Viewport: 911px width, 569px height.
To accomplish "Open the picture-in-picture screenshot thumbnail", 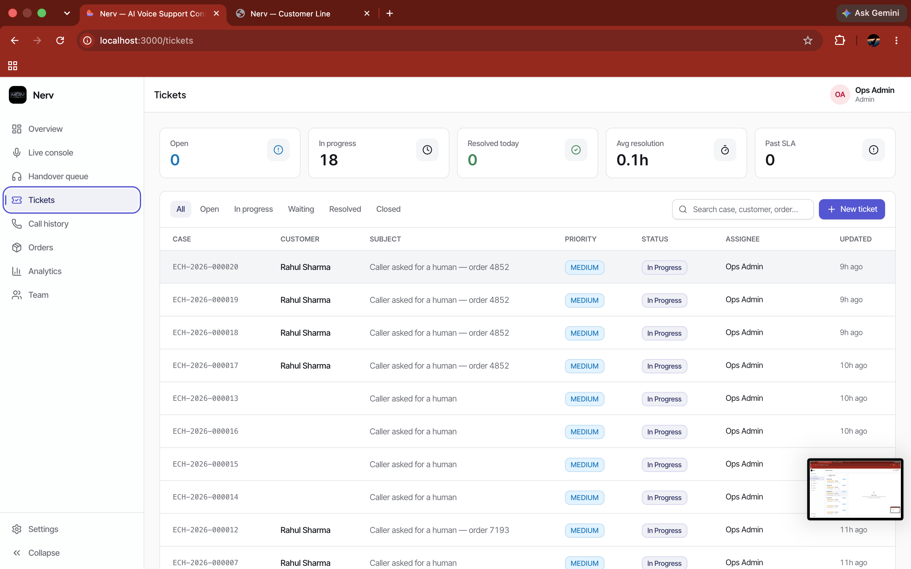I will point(855,489).
